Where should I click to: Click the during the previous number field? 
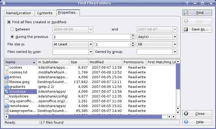tap(92, 37)
